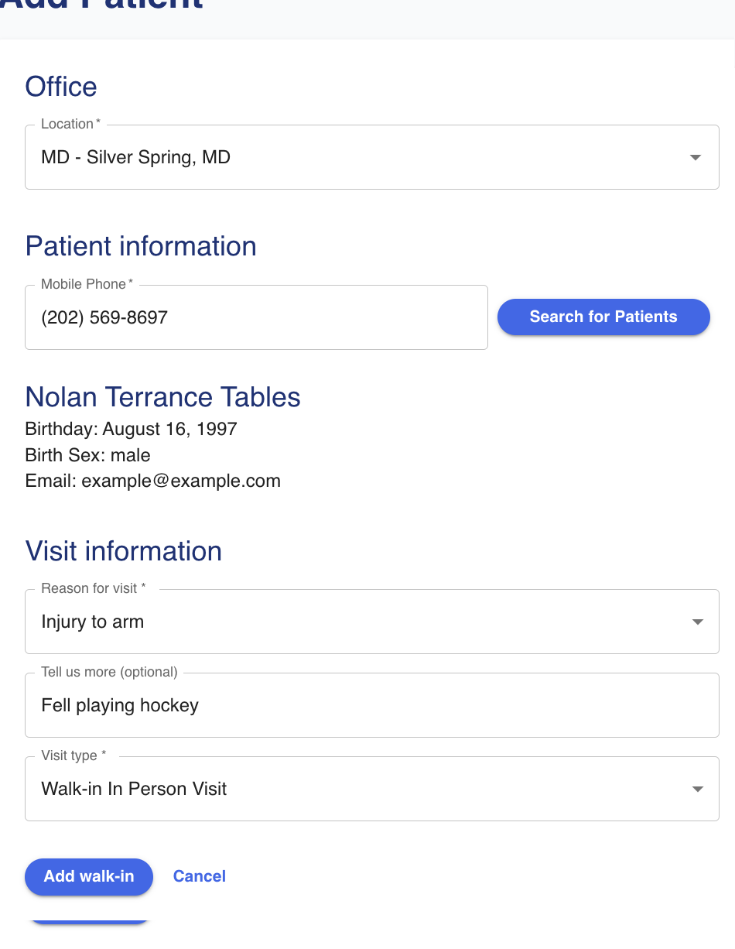Click the Location dropdown arrow icon
The height and width of the screenshot is (949, 735).
coord(695,158)
